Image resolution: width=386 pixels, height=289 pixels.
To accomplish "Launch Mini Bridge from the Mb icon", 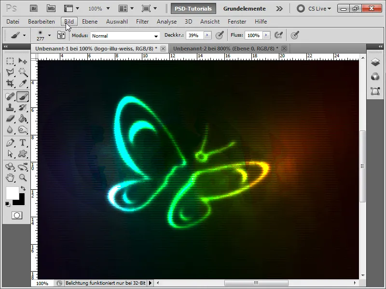I will tap(51, 9).
